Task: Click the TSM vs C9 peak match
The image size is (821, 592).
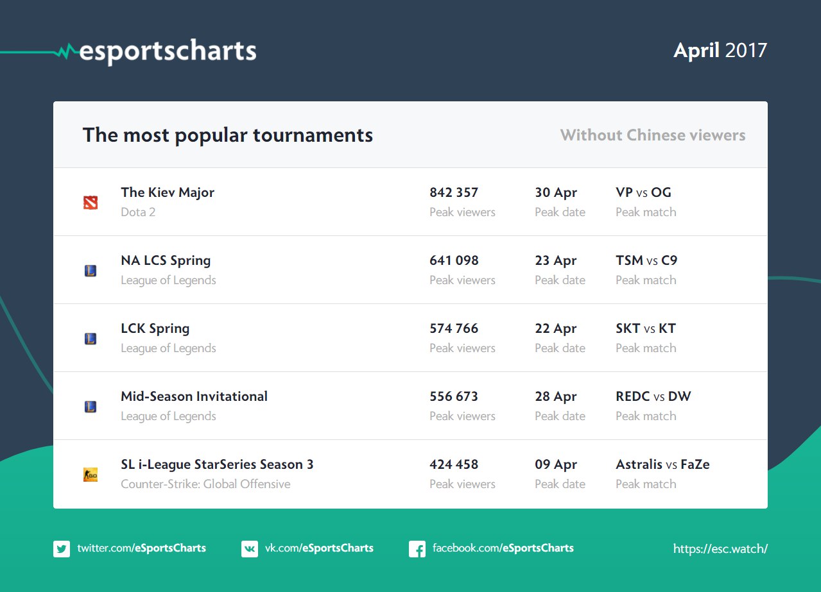Action: pos(646,260)
